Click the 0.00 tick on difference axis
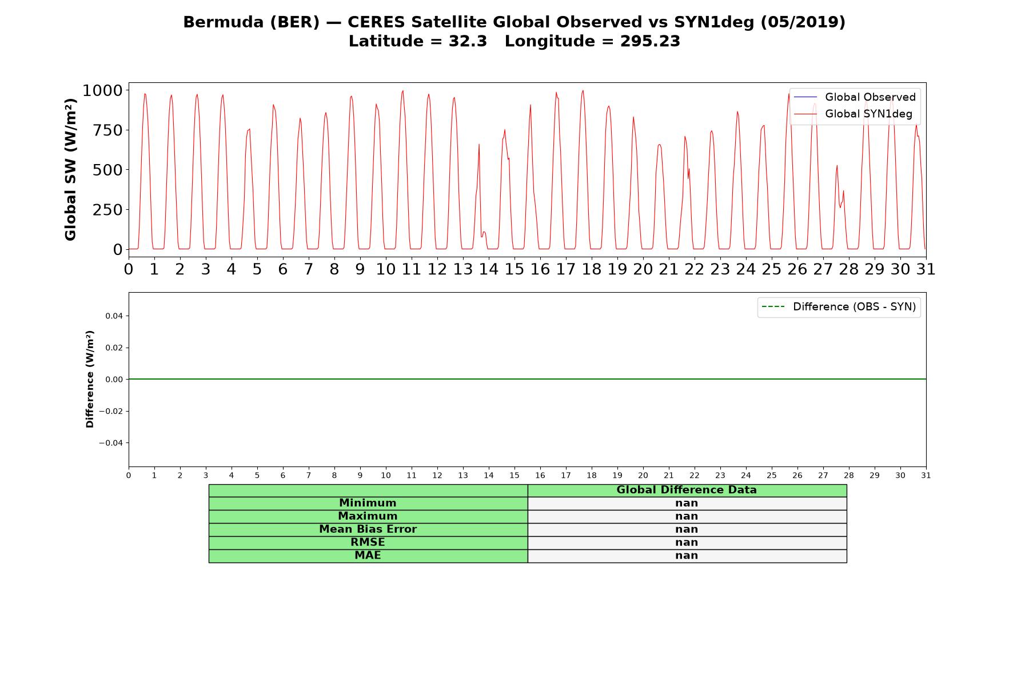The width and height of the screenshot is (1029, 686). [x=114, y=380]
